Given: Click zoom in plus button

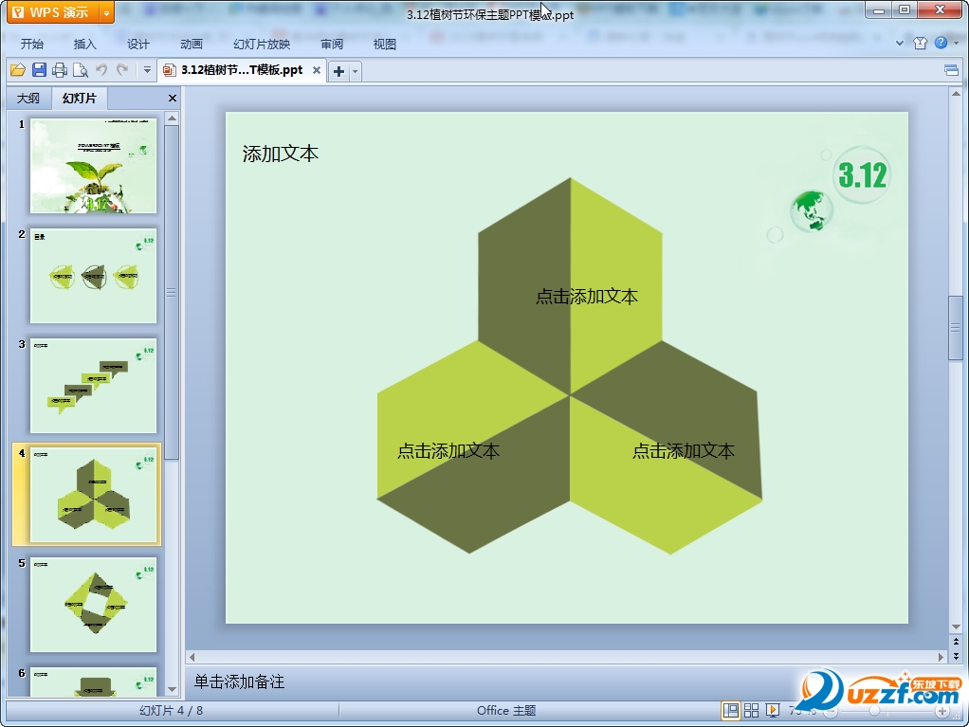Looking at the screenshot, I should 942,711.
